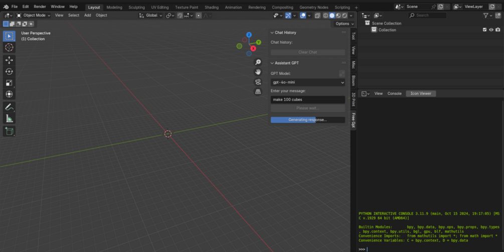This screenshot has width=504, height=252.
Task: Open the File menu
Action: click(15, 7)
